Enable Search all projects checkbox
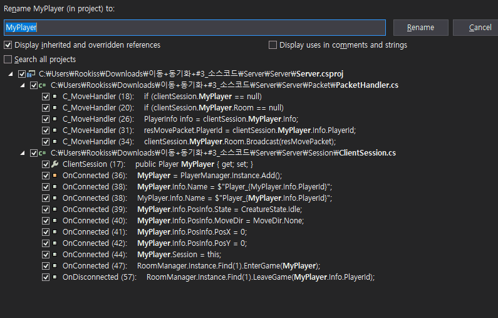This screenshot has height=318, width=498. click(8, 60)
